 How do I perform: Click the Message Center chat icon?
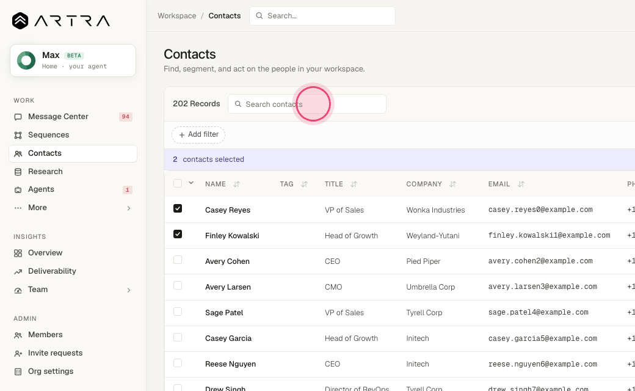(18, 117)
